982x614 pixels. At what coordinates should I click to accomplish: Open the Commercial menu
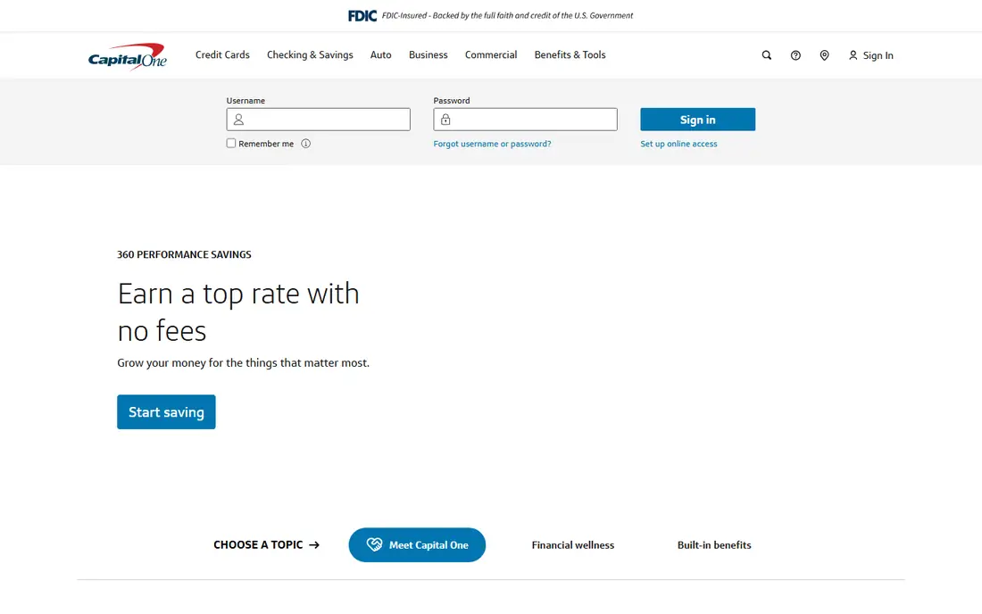coord(491,55)
